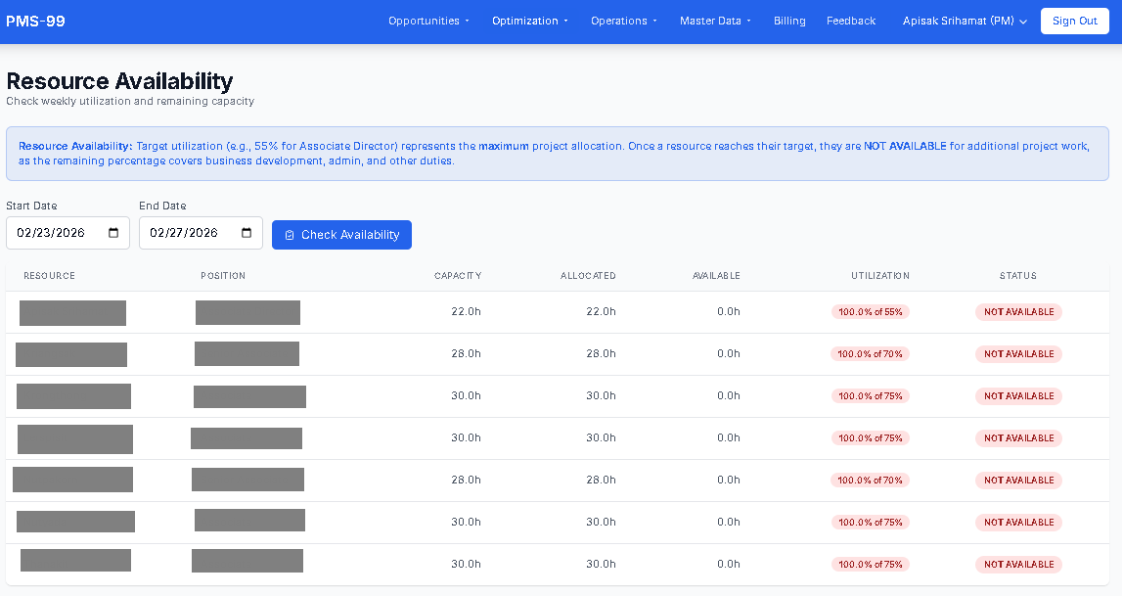Click the Status column header
The height and width of the screenshot is (596, 1122).
click(x=1017, y=276)
